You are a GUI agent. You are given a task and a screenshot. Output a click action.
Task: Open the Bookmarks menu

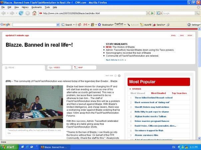pyautogui.click(x=37, y=7)
